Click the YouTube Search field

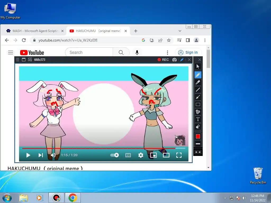click(x=89, y=53)
